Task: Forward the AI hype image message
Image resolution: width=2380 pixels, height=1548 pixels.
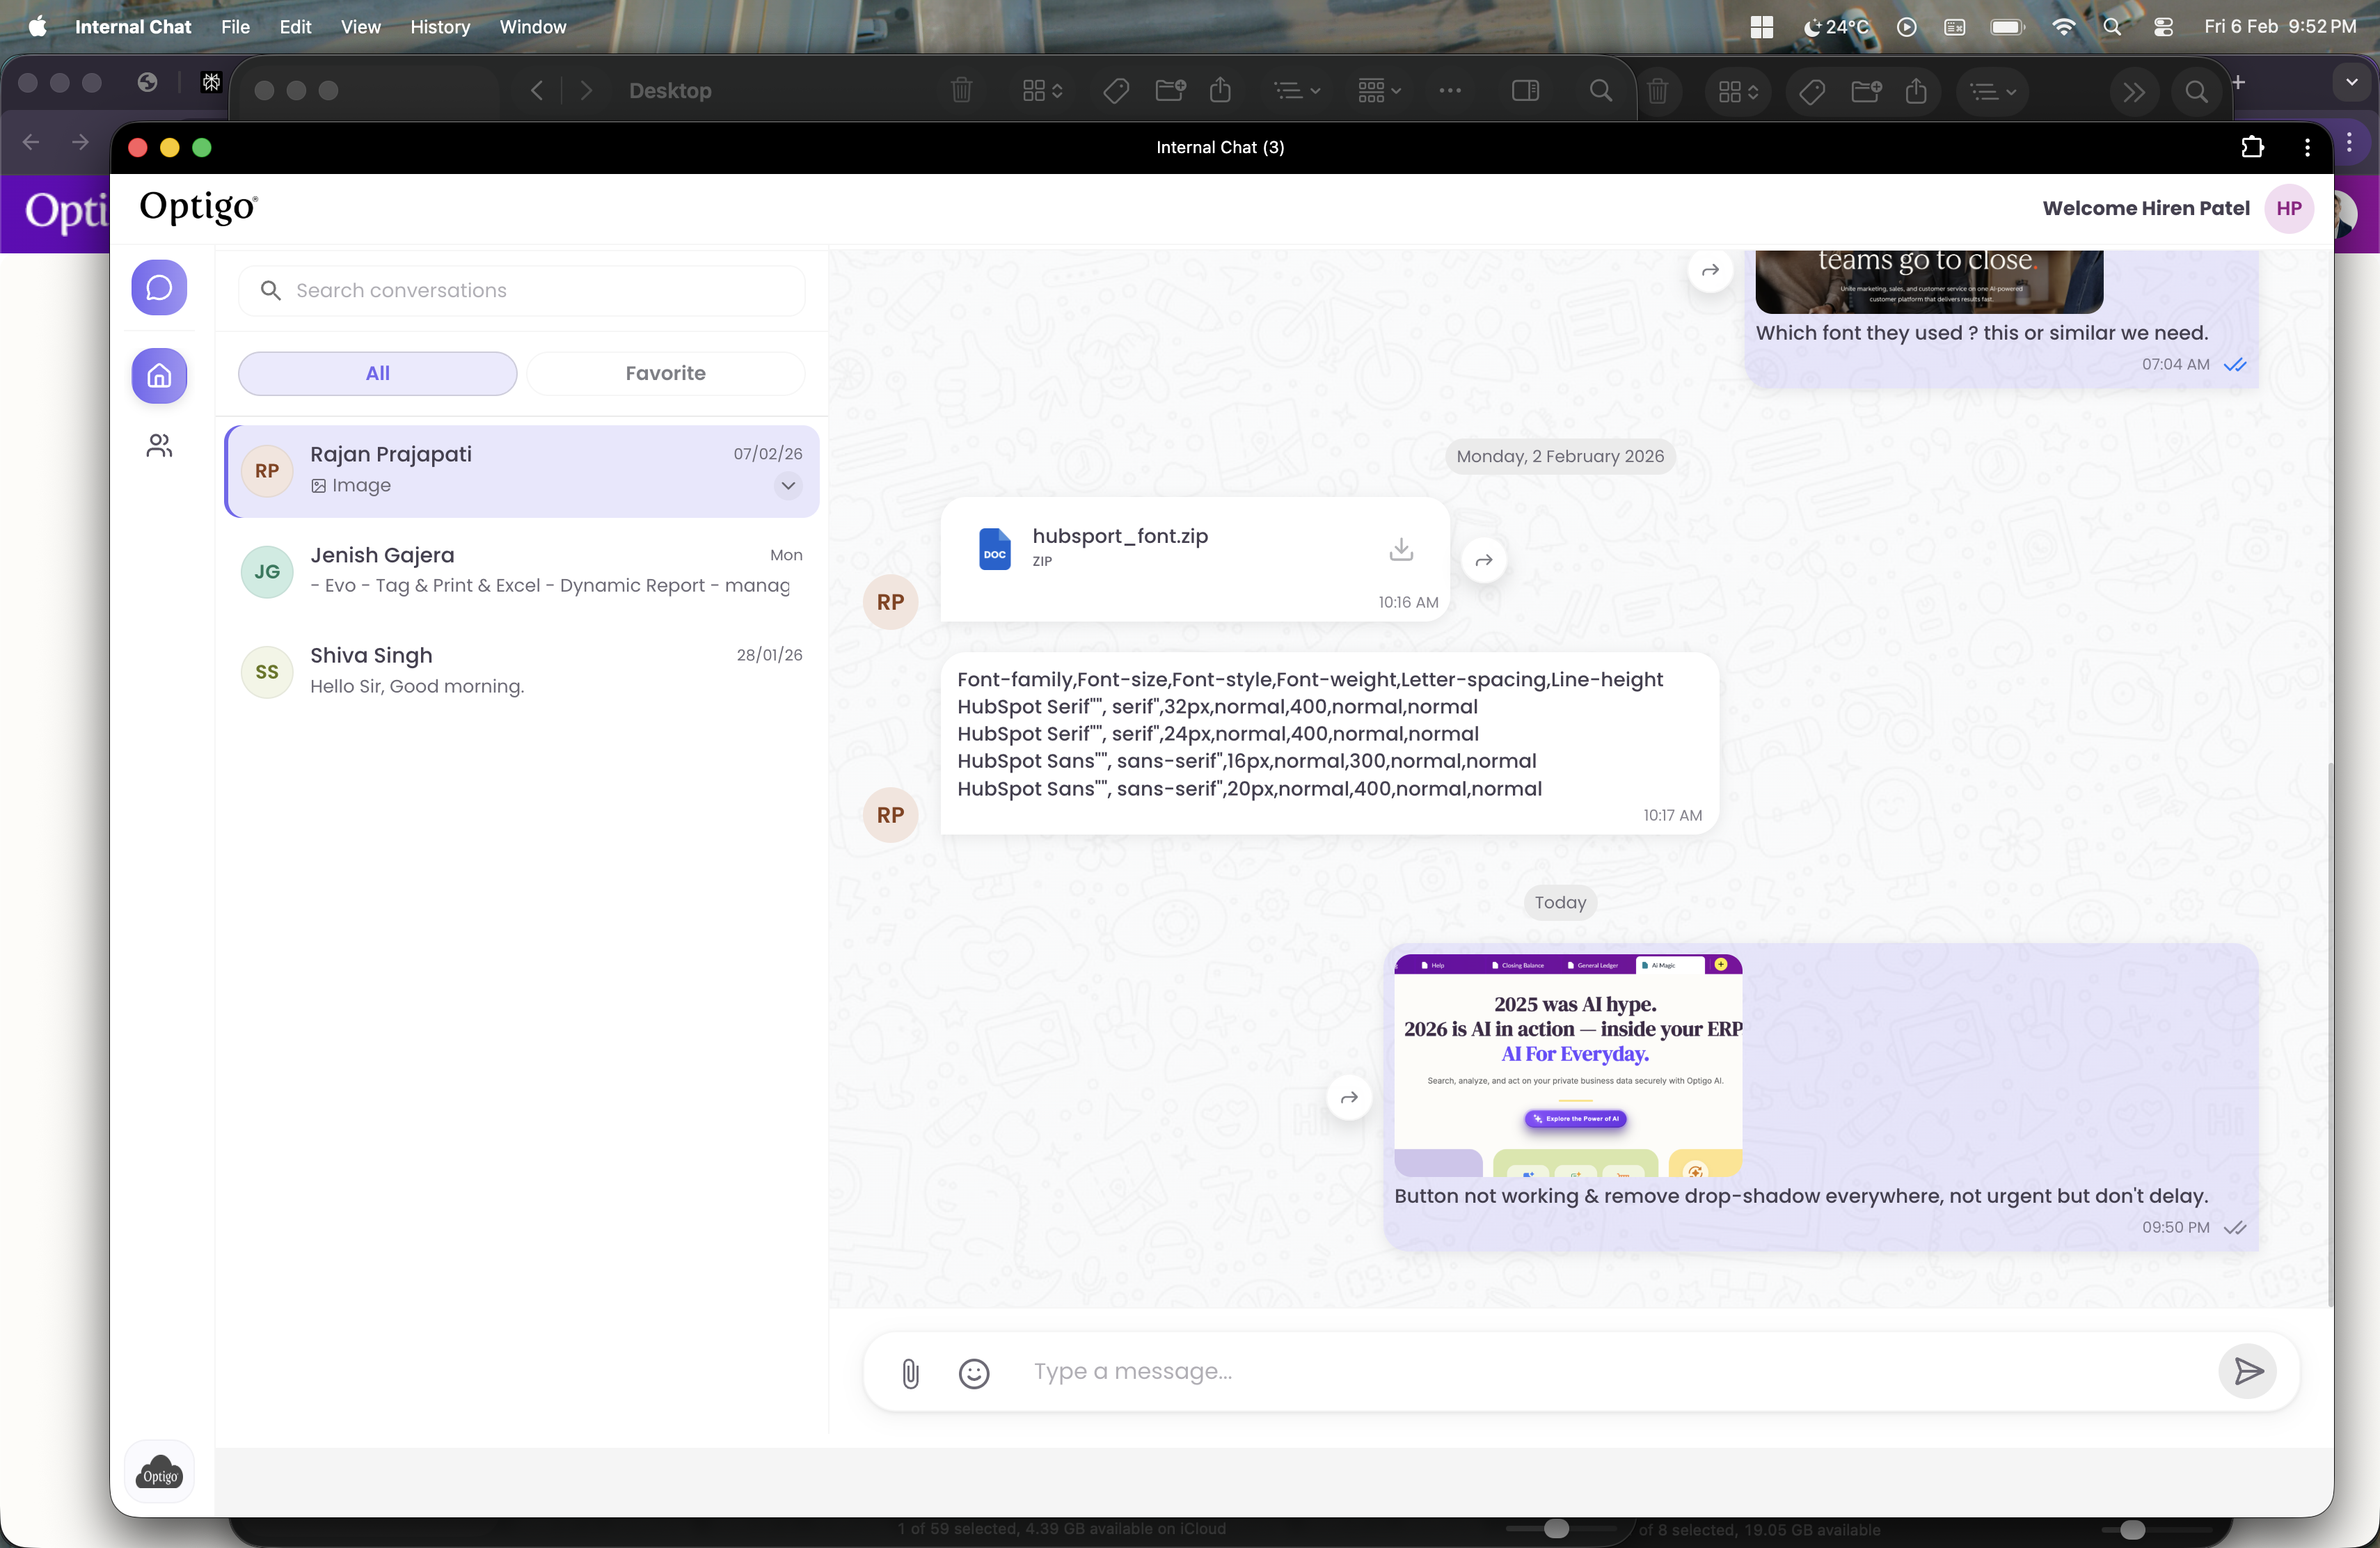Action: (1349, 1097)
